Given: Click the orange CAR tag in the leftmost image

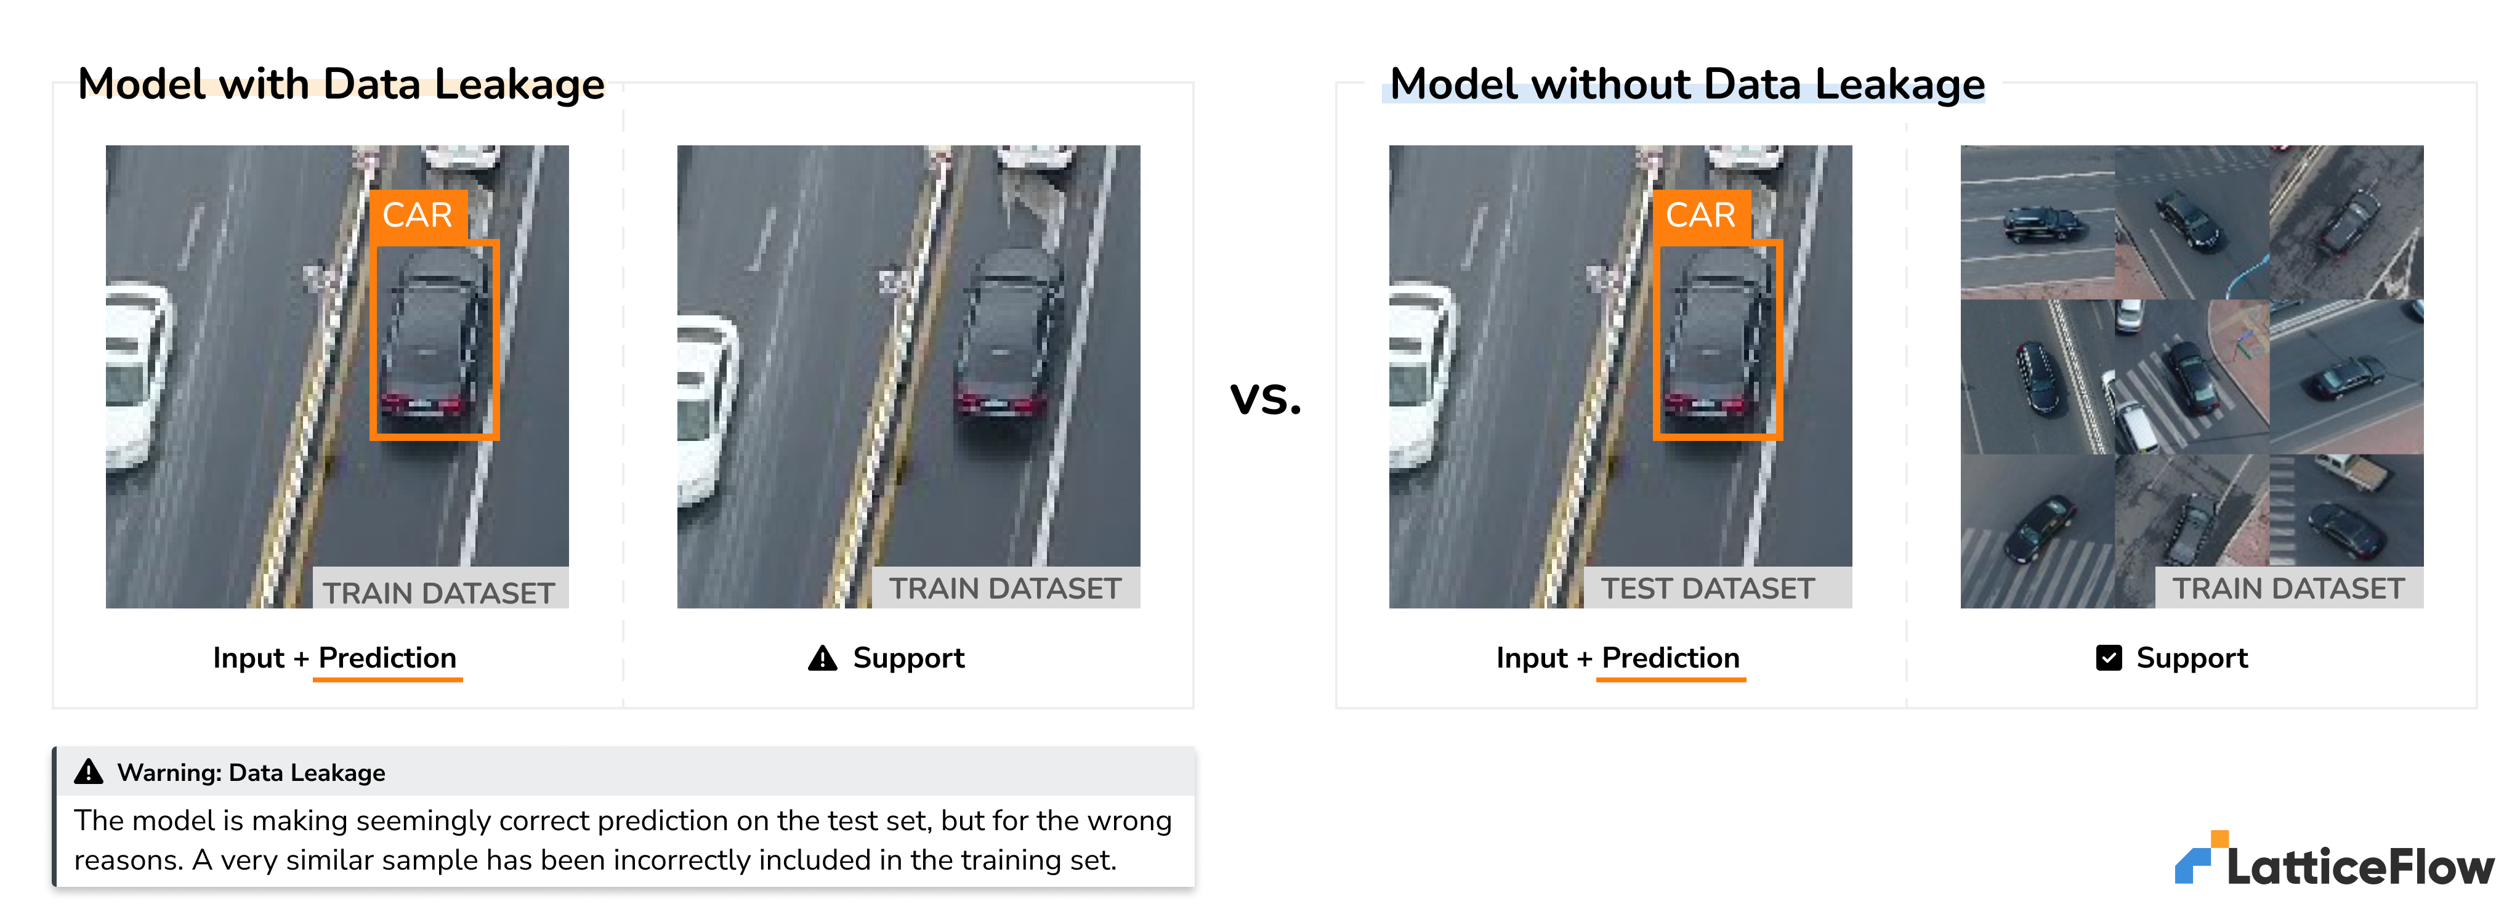Looking at the screenshot, I should coord(418,216).
